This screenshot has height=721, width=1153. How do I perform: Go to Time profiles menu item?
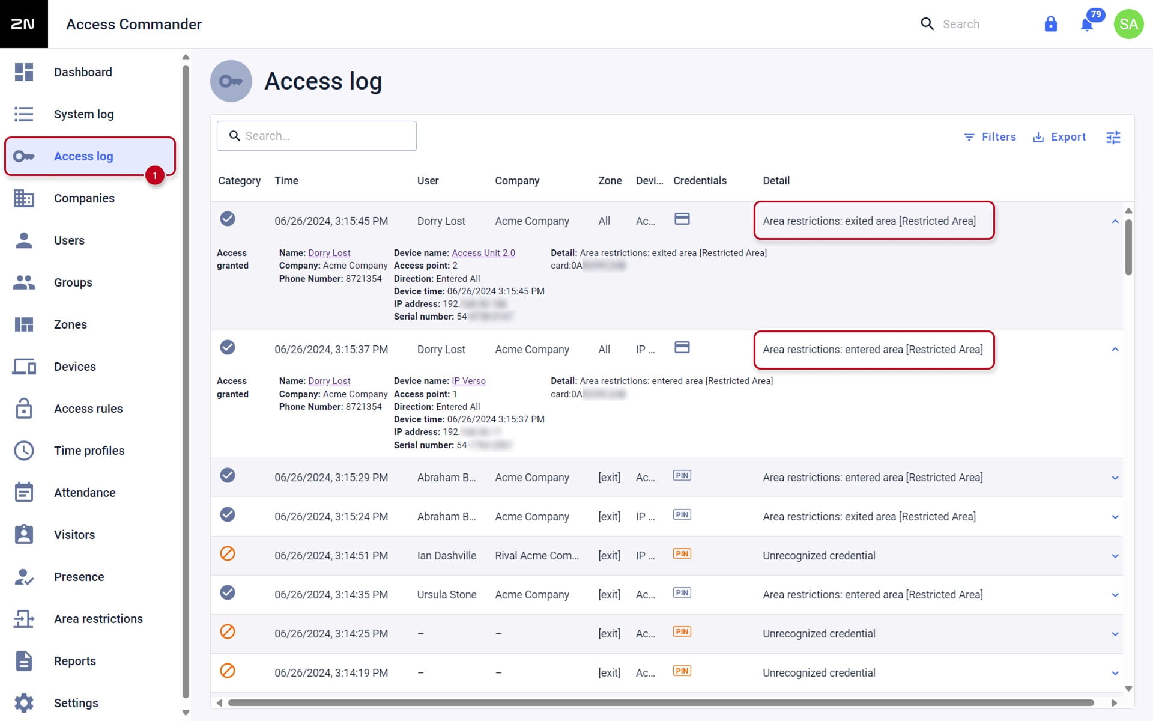(x=89, y=451)
